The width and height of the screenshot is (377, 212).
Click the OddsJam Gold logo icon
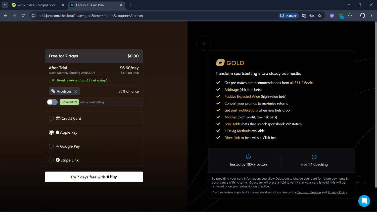pos(220,63)
